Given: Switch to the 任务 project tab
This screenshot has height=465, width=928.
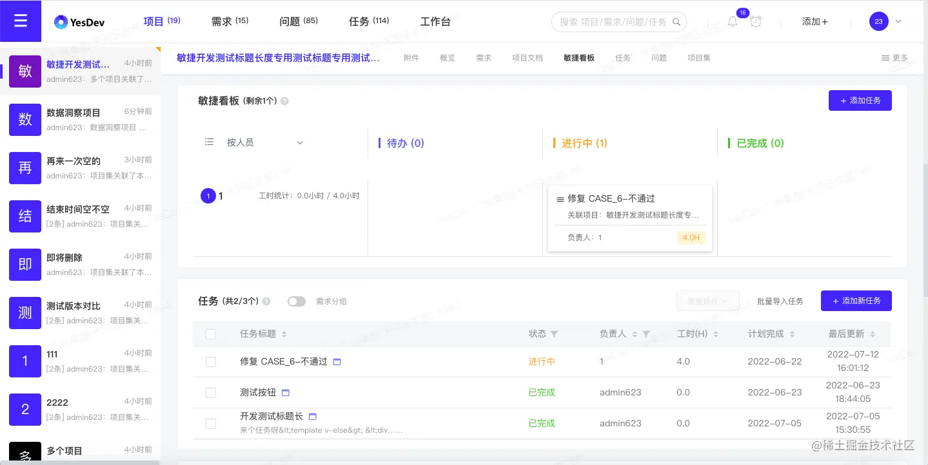Looking at the screenshot, I should point(622,57).
